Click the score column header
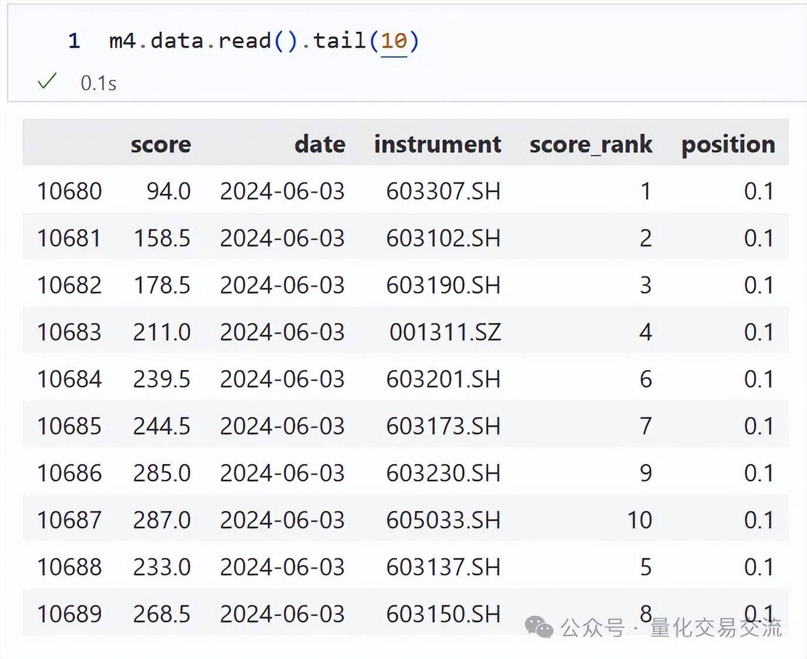The height and width of the screenshot is (659, 807). 161,144
